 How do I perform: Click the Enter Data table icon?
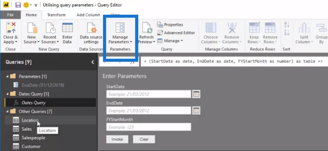pyautogui.click(x=67, y=27)
